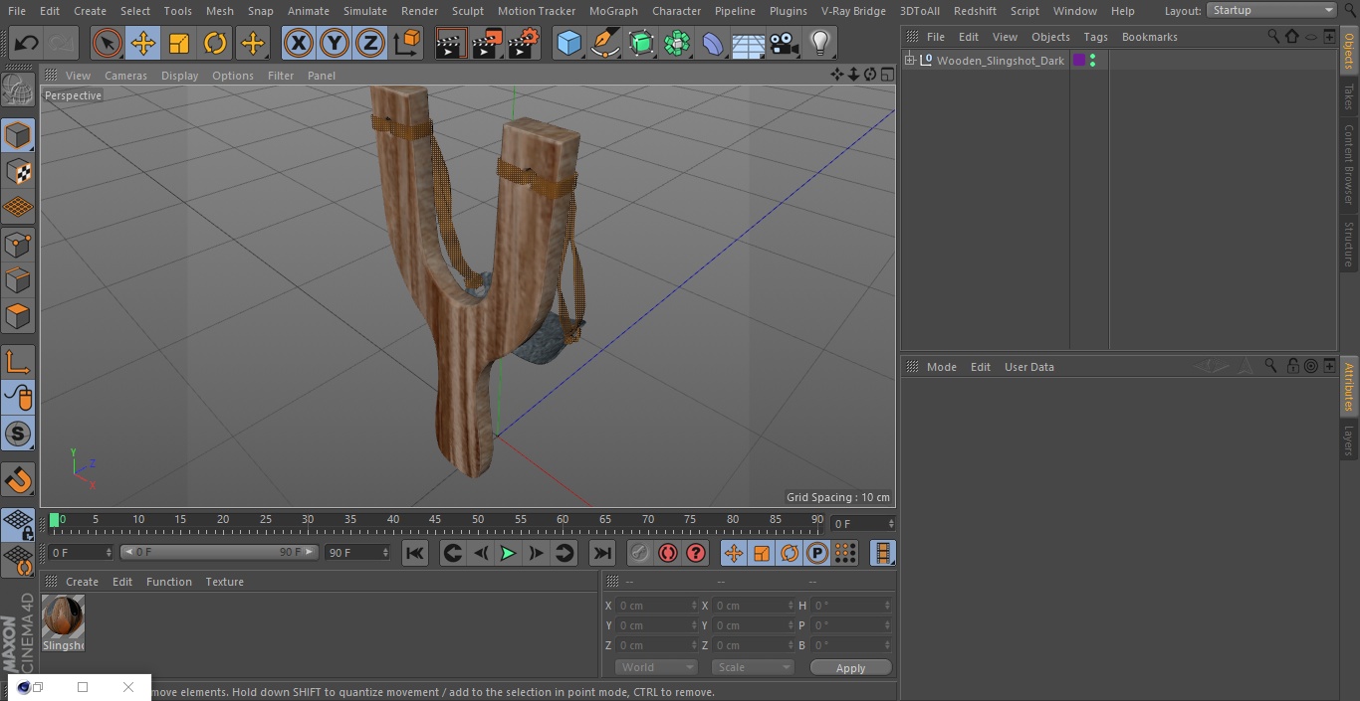
Task: Render the active view
Action: click(x=451, y=43)
